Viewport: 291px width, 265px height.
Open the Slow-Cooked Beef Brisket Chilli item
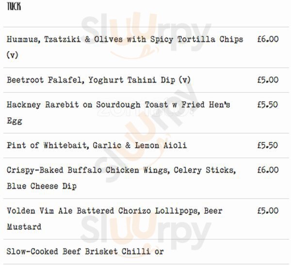tap(85, 252)
